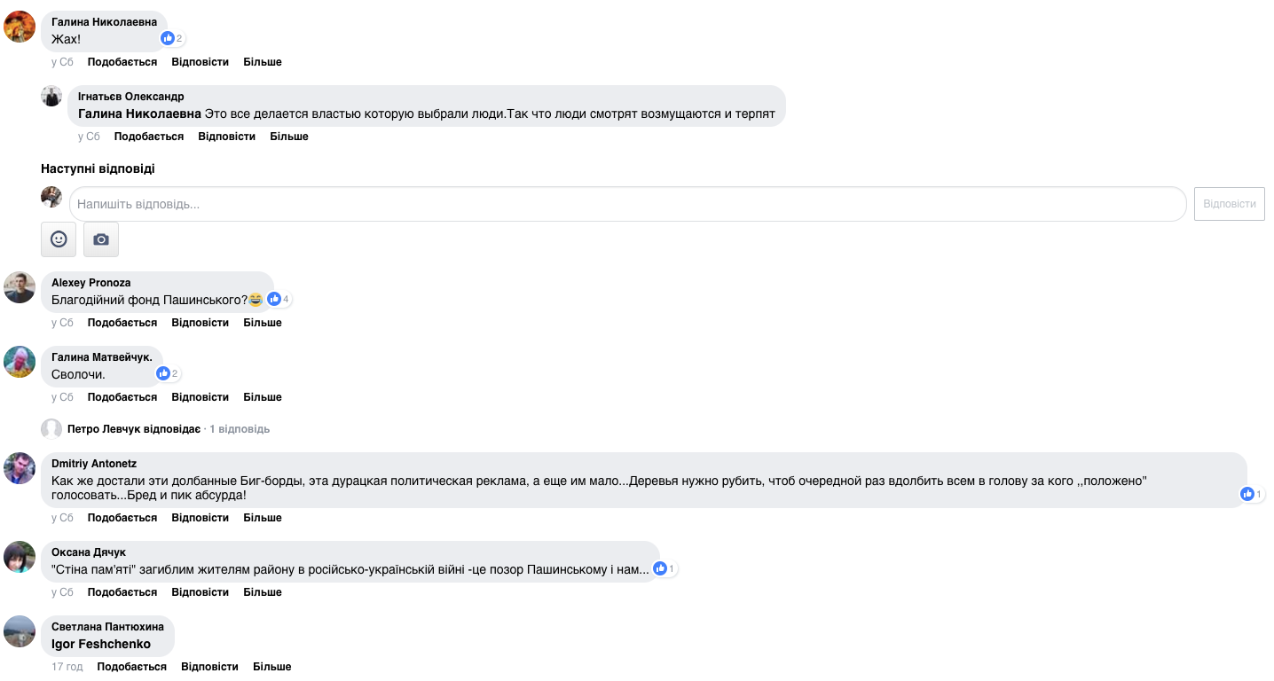Reply to Alexey Pronoza's comment via "Відповісти"

pyautogui.click(x=201, y=323)
